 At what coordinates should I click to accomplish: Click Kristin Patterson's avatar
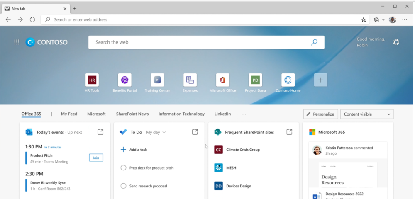coord(317,150)
